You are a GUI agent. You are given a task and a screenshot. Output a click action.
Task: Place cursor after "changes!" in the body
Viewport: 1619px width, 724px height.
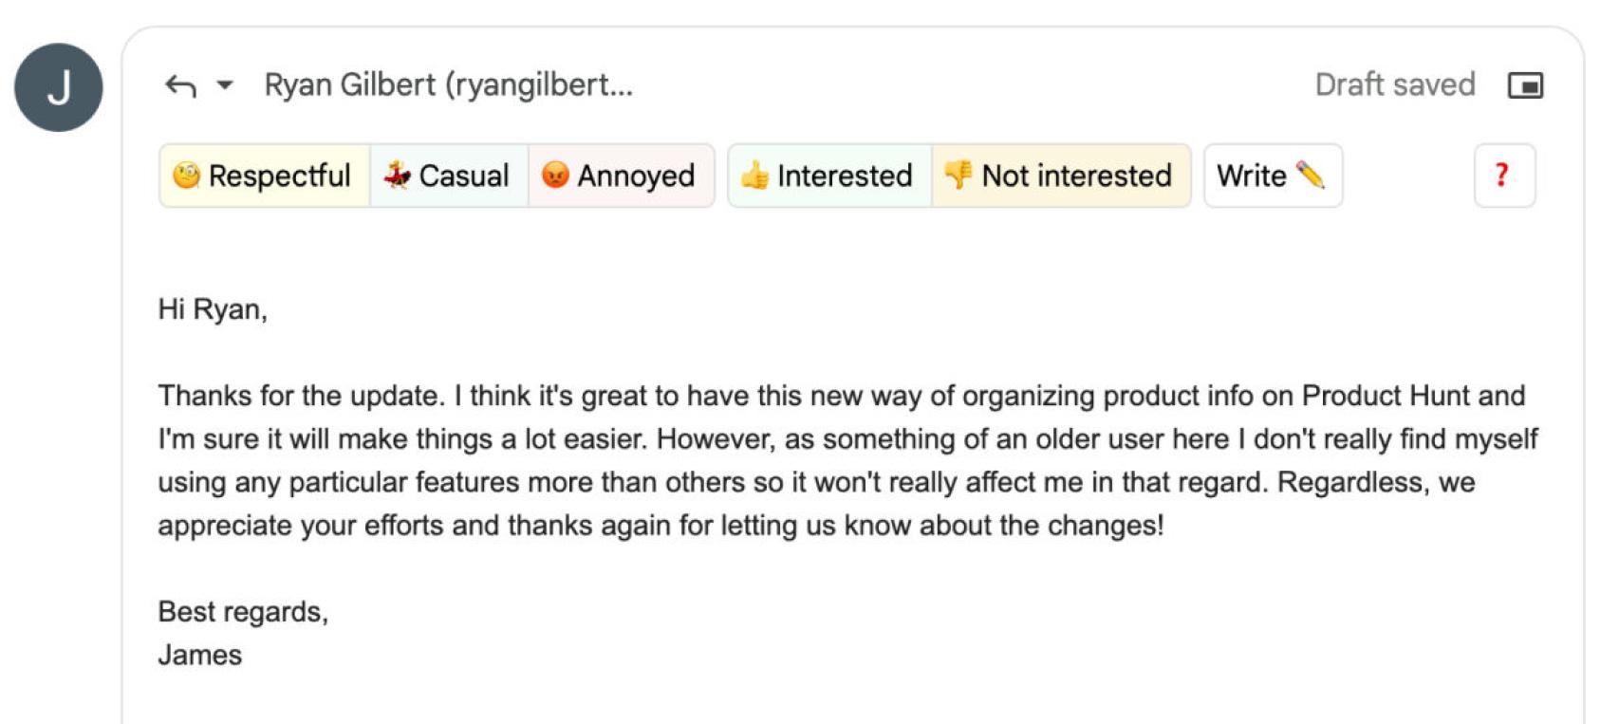point(1164,526)
